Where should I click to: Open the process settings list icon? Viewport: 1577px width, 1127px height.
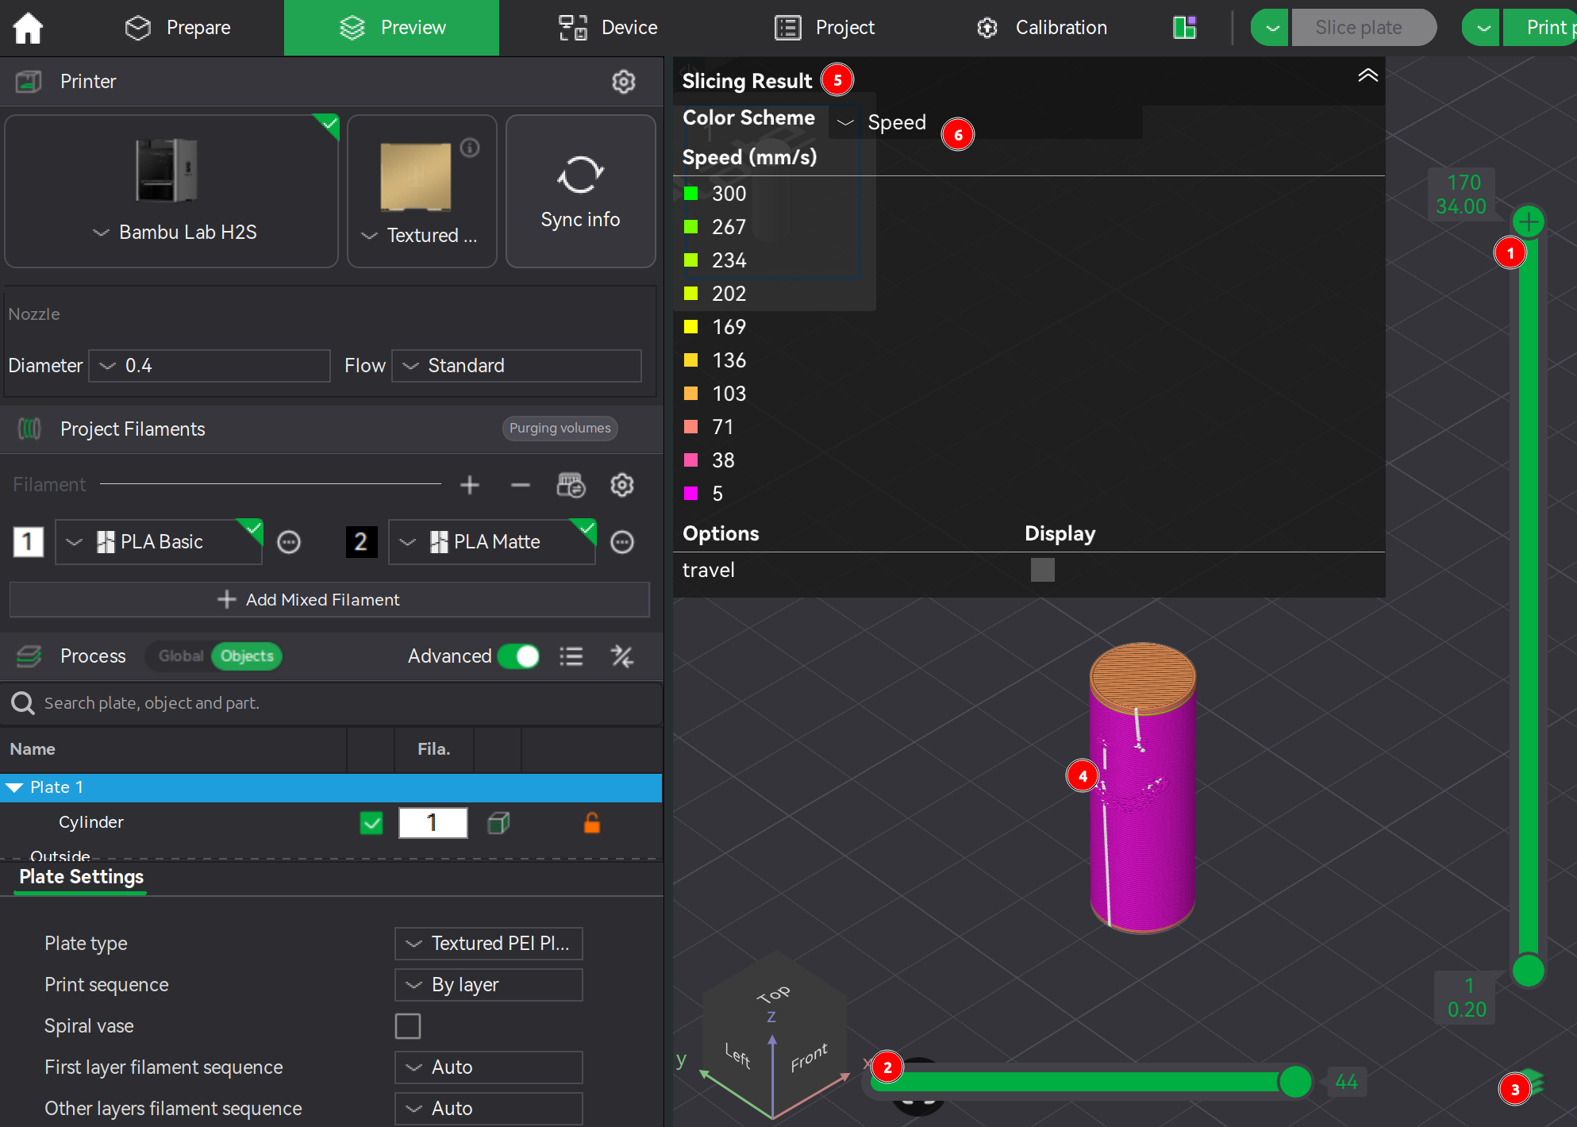tap(571, 656)
